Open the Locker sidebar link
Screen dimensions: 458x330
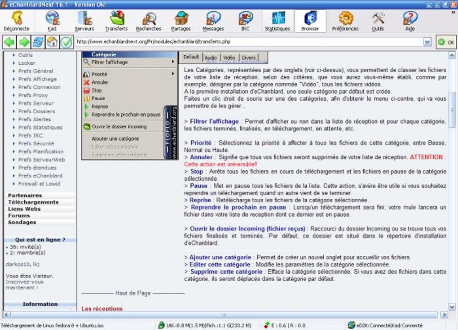[26, 63]
